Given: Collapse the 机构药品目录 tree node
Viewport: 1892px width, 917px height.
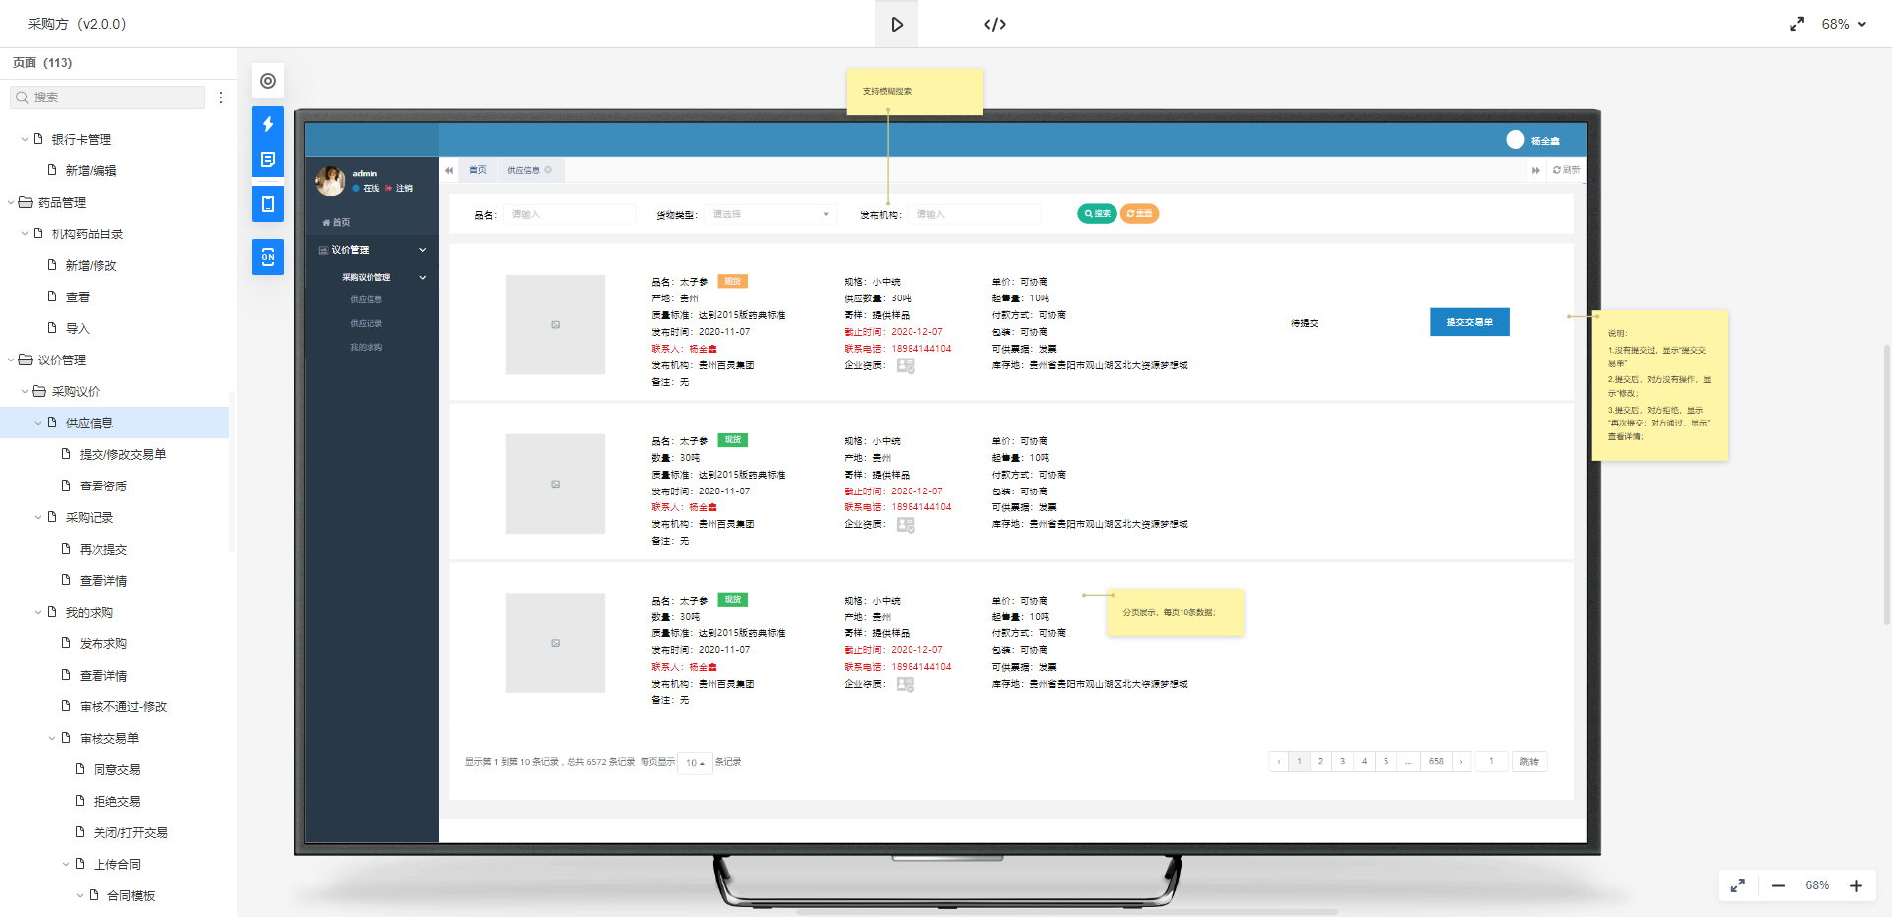Looking at the screenshot, I should [x=25, y=233].
